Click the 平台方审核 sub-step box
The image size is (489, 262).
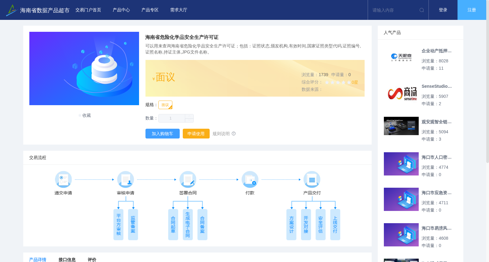[119, 225]
